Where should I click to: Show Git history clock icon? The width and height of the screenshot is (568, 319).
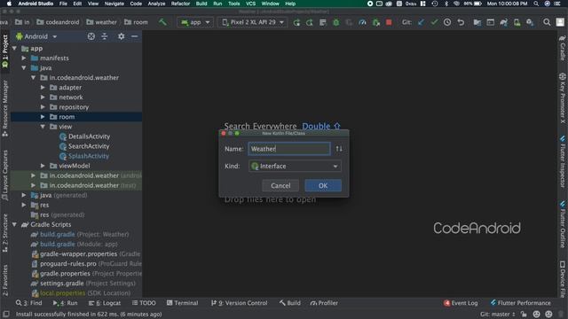tap(447, 22)
